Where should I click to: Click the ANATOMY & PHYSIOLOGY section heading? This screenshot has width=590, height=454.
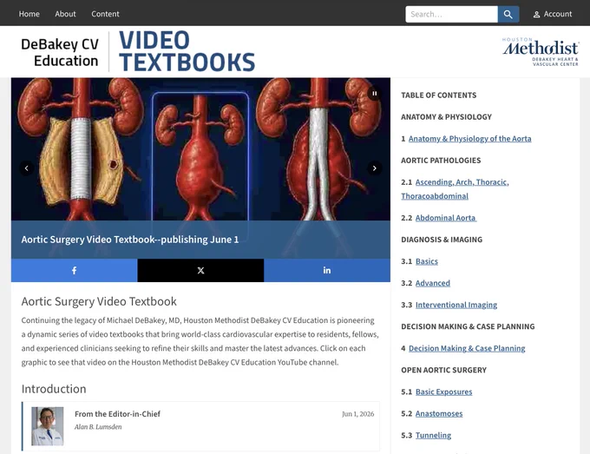446,117
